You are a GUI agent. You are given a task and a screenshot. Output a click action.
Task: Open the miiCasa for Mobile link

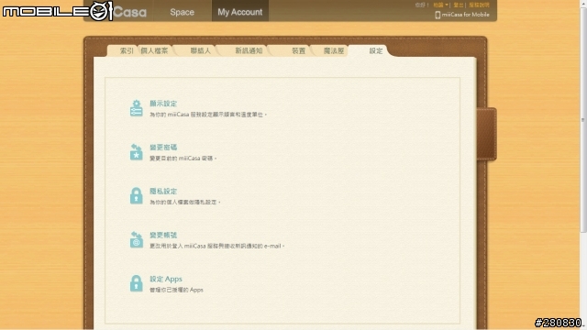coord(465,15)
